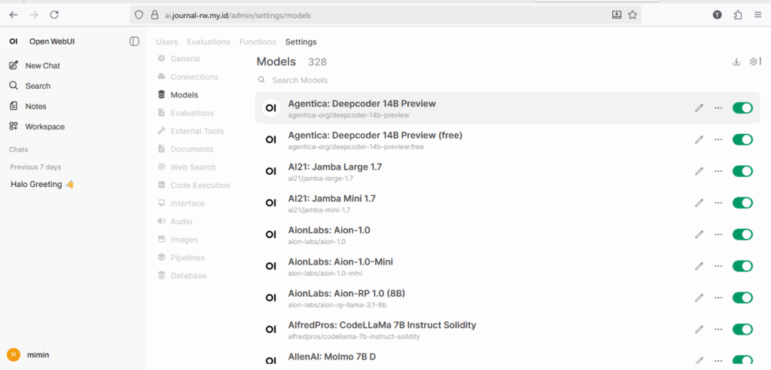Image resolution: width=771 pixels, height=370 pixels.
Task: Edit AlfredPros CodeLLaMa 7B pencil icon
Action: (699, 329)
